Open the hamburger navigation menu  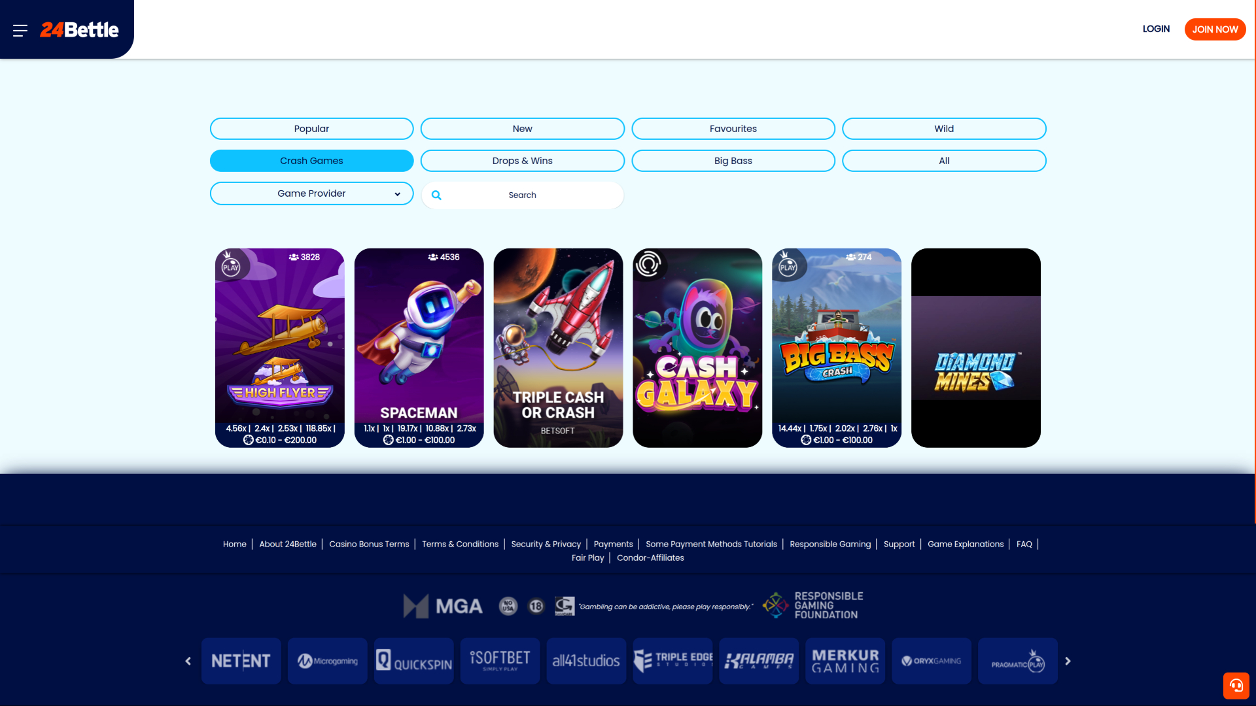click(x=20, y=29)
